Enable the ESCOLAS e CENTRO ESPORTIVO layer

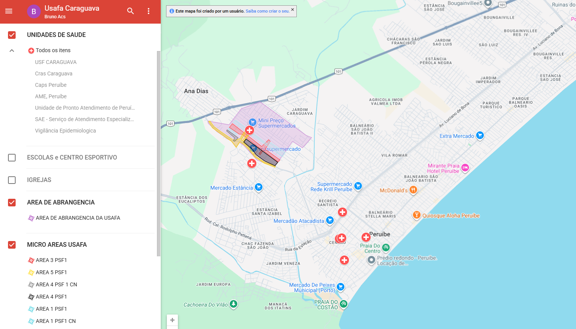pos(12,158)
